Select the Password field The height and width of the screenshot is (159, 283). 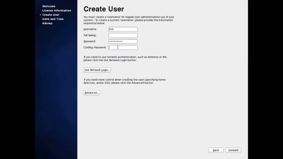click(x=123, y=42)
